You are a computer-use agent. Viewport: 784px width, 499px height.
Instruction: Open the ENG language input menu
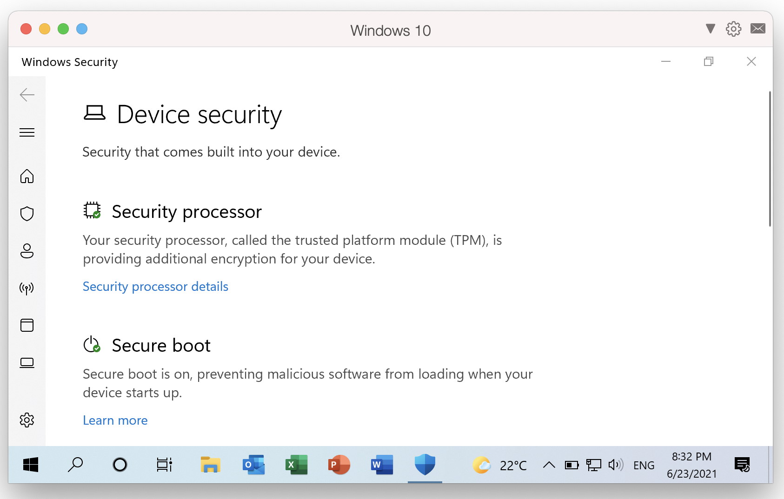(644, 466)
